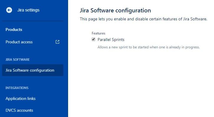This screenshot has width=214, height=117.
Task: Open Application links under Integrations
Action: click(x=20, y=98)
